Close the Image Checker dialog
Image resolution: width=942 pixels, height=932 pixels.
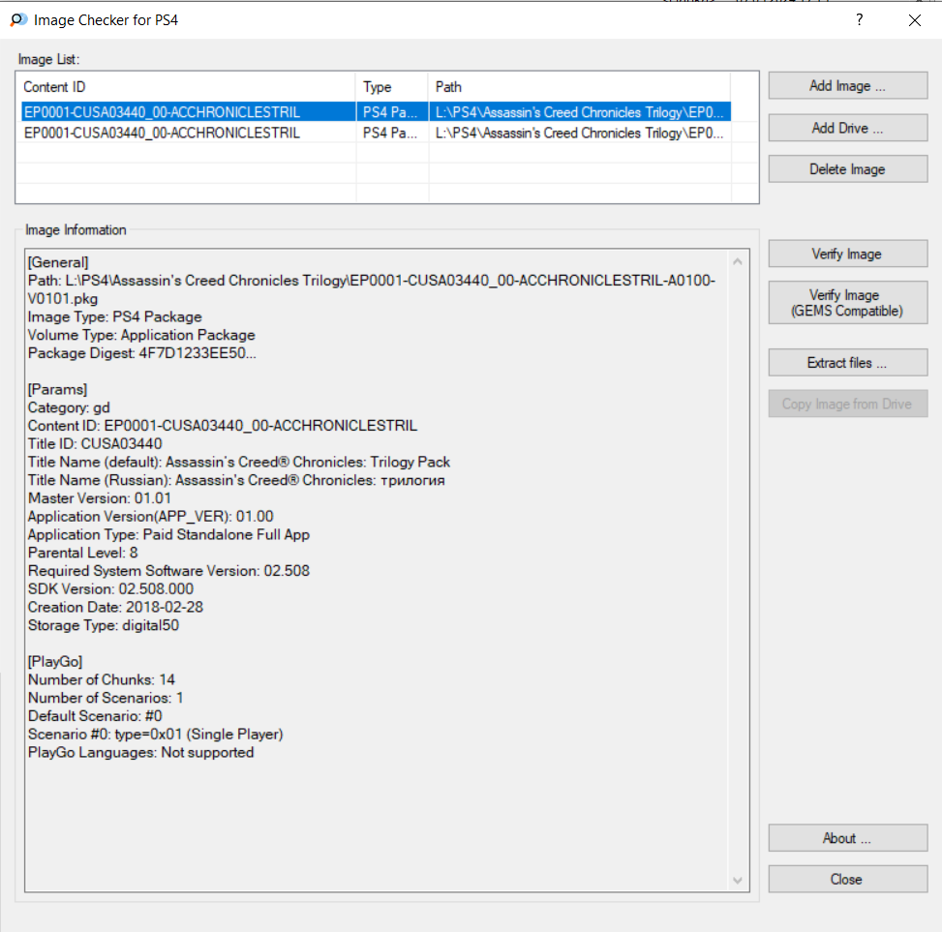pos(848,879)
